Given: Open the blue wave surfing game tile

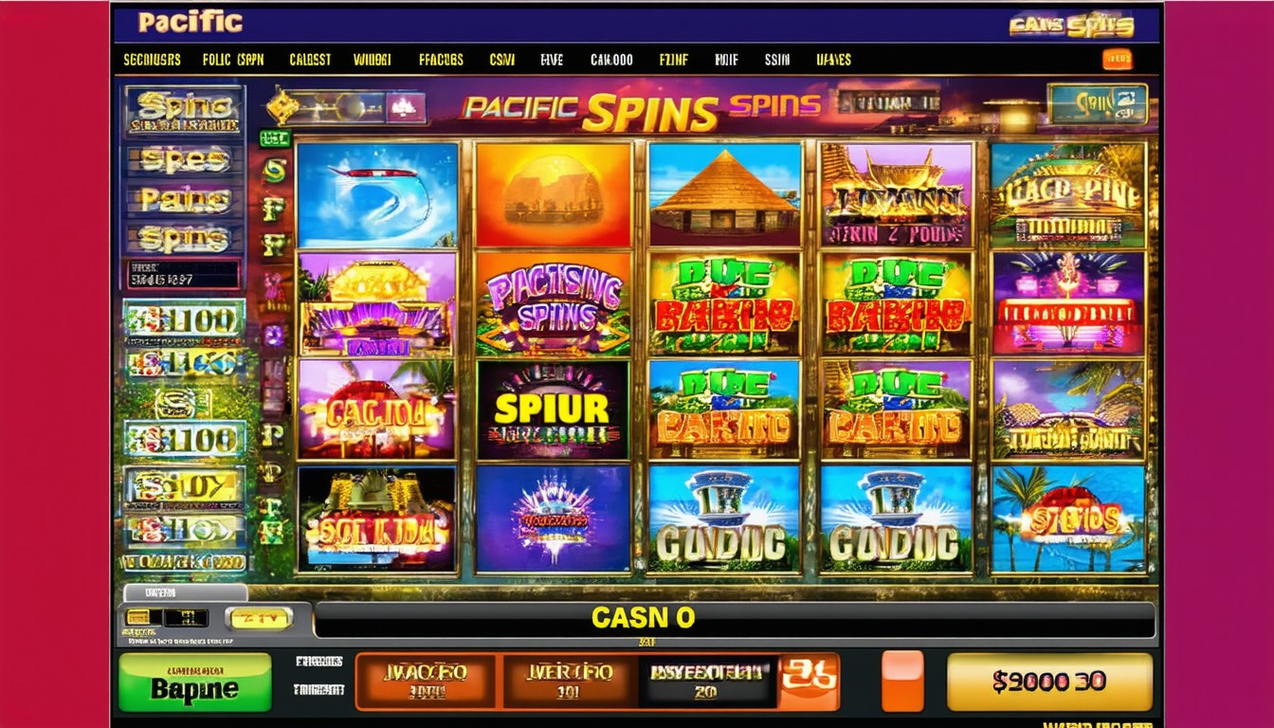Looking at the screenshot, I should coord(376,194).
